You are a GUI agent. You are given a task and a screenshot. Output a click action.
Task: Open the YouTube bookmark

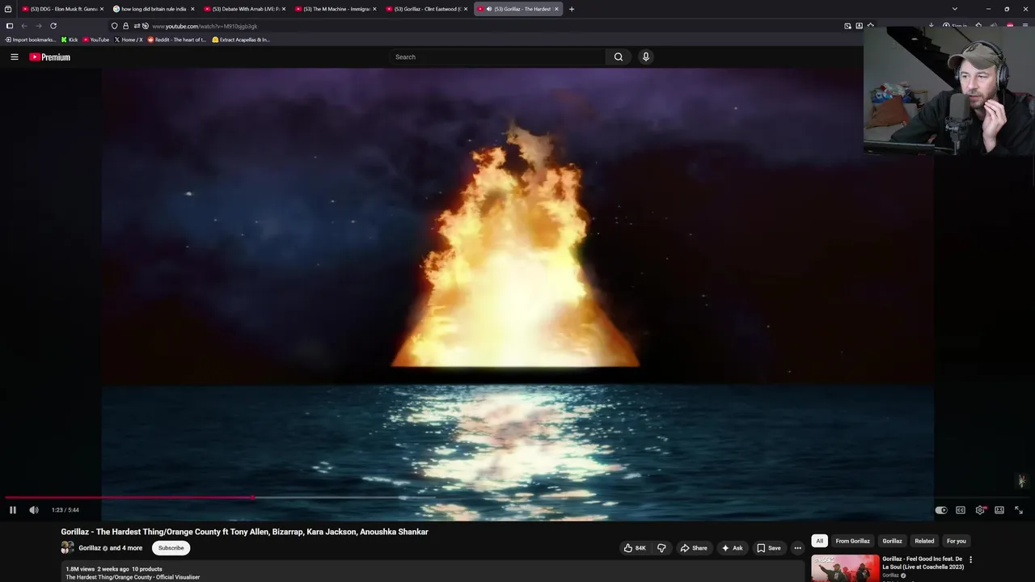[x=95, y=40]
